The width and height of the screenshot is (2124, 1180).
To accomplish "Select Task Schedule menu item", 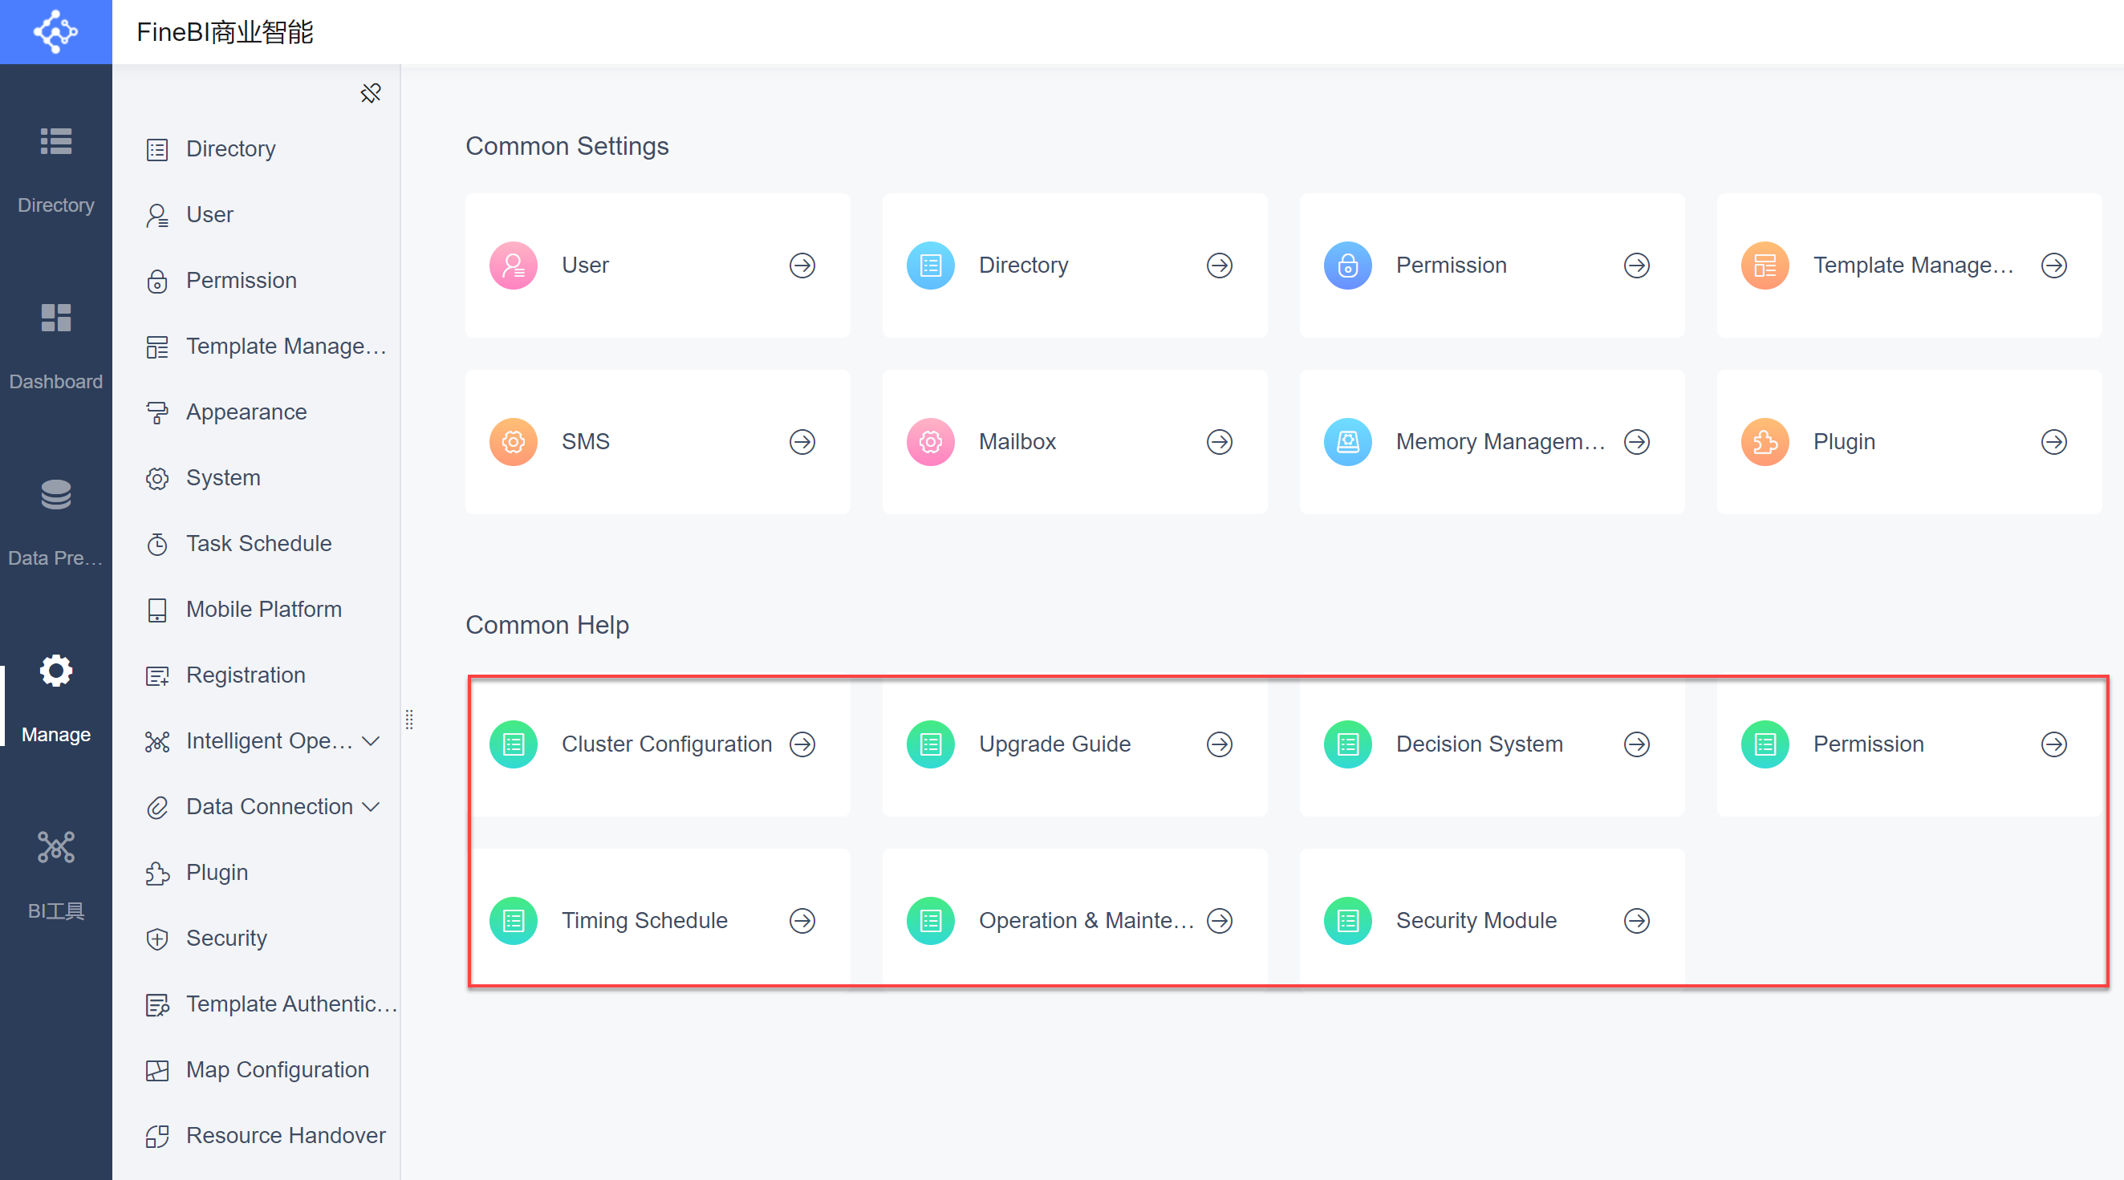I will click(x=258, y=544).
